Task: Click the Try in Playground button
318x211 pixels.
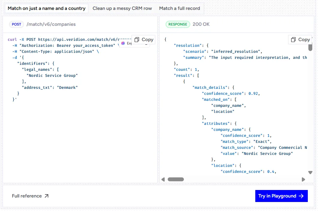Action: coord(281,196)
